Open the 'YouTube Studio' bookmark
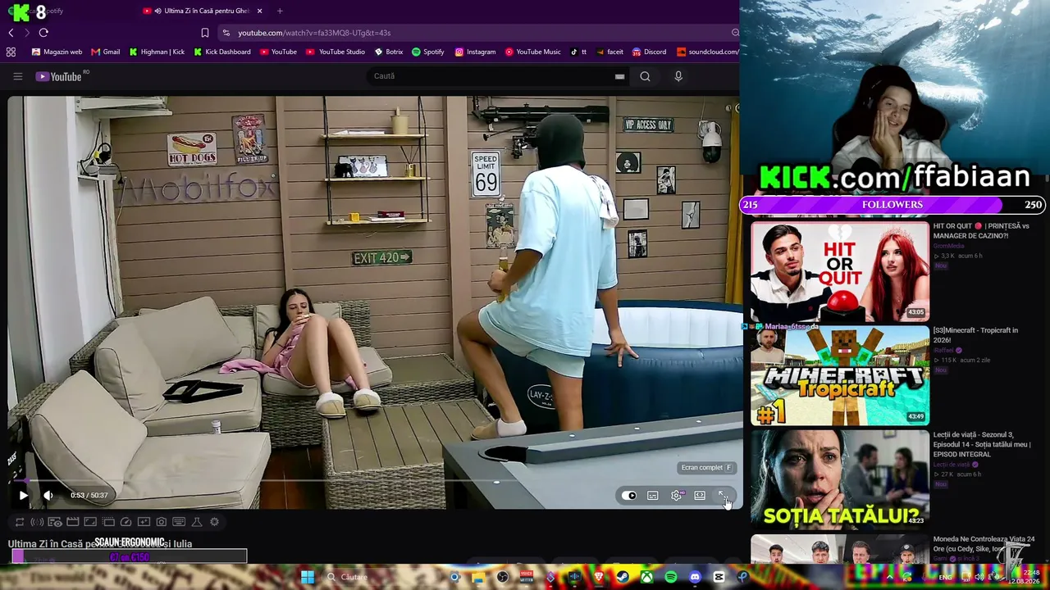 coord(336,52)
